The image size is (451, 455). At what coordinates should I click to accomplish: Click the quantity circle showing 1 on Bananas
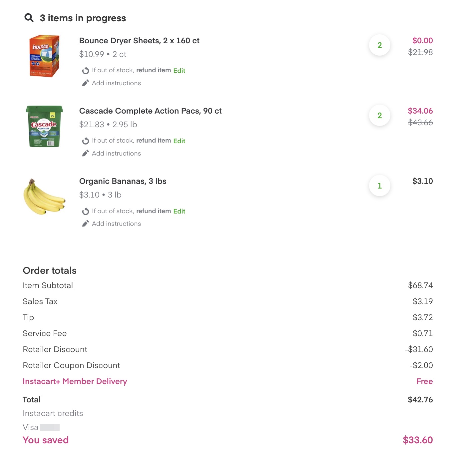coord(379,186)
